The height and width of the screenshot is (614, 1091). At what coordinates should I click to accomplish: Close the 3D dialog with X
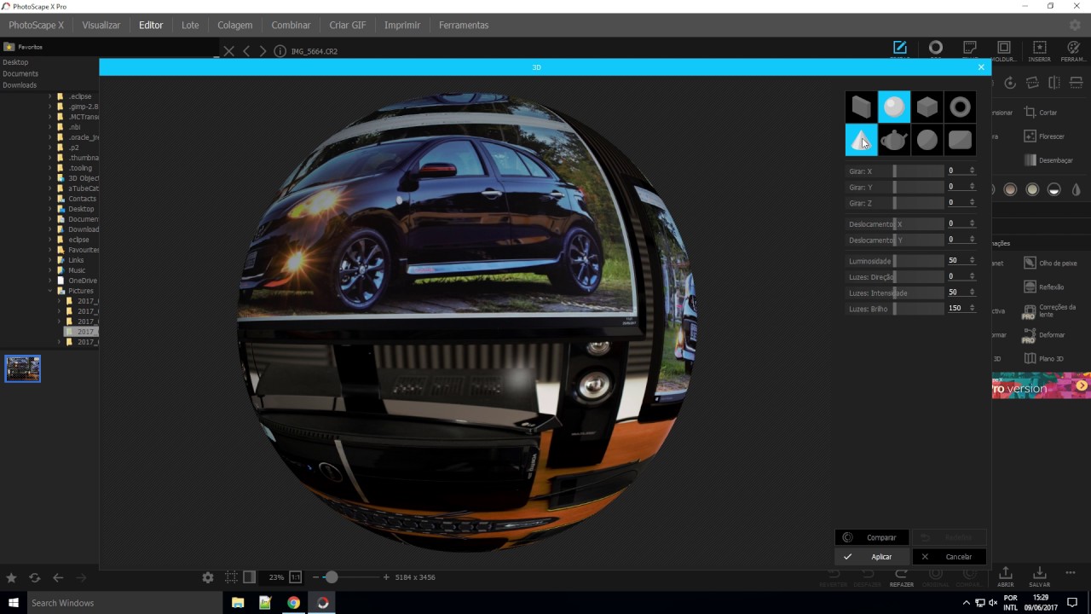pos(981,67)
